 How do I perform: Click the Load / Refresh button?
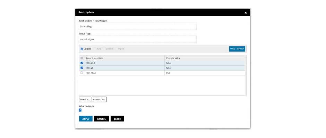[x=237, y=49]
